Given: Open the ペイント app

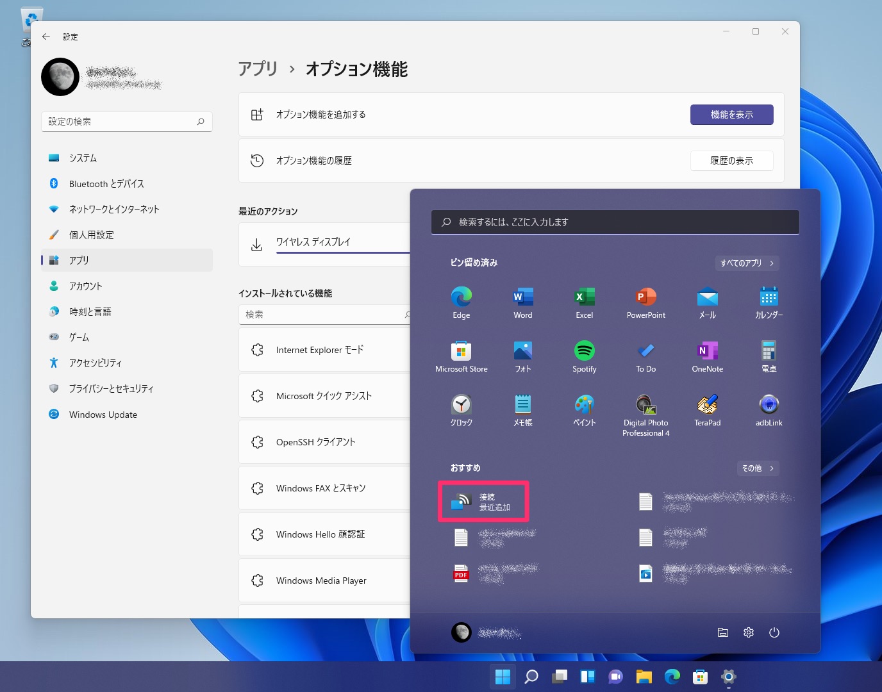Looking at the screenshot, I should [584, 410].
